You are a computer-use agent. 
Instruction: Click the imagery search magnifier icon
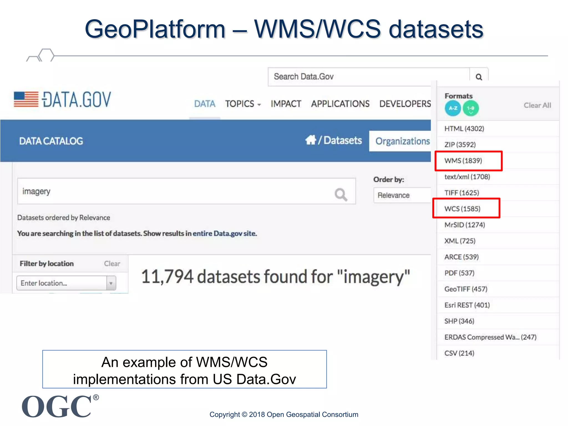pyautogui.click(x=341, y=194)
